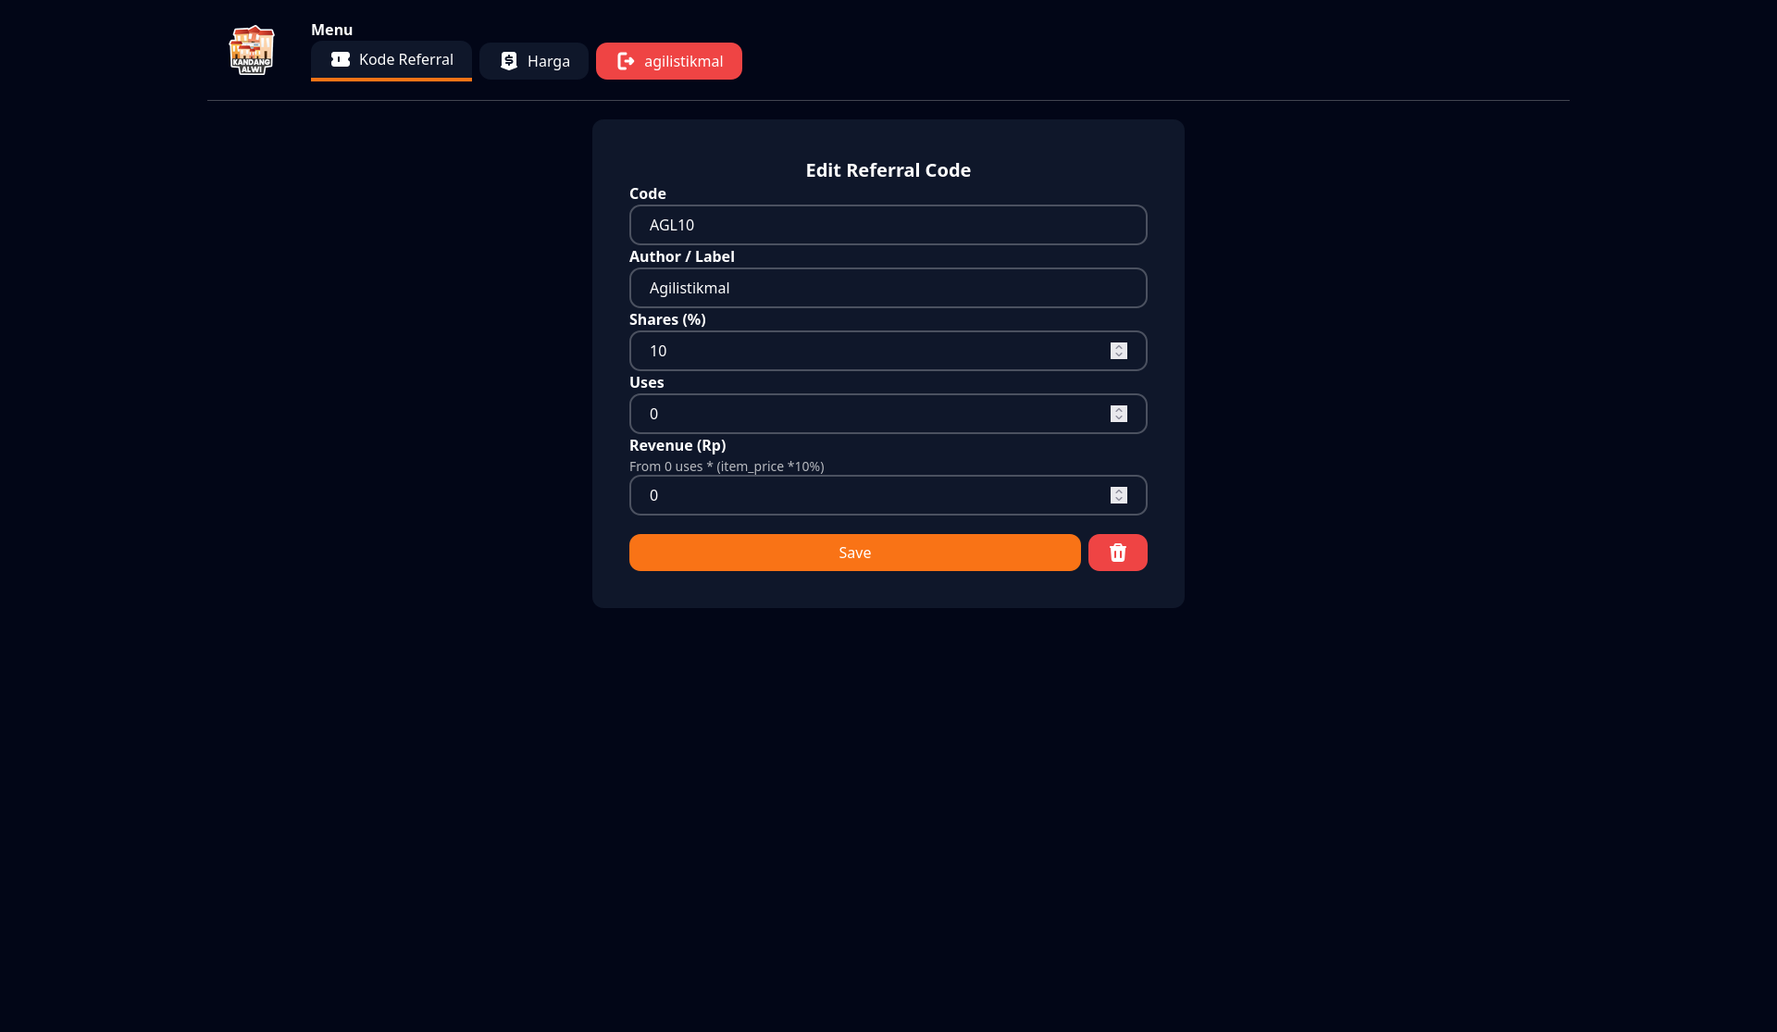Click the 'Shares (%)' field label

[x=667, y=319]
